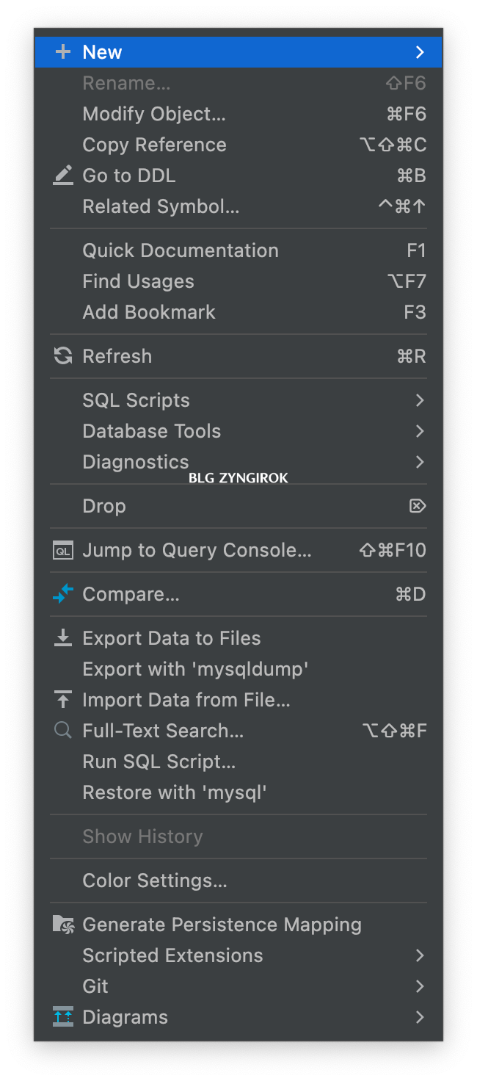Open the Git submenu arrow

coord(420,986)
